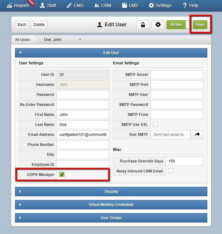Click the Save button

click(200, 25)
